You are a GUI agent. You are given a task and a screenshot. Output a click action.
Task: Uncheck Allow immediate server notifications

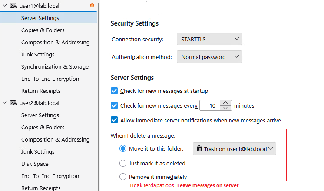(115, 120)
